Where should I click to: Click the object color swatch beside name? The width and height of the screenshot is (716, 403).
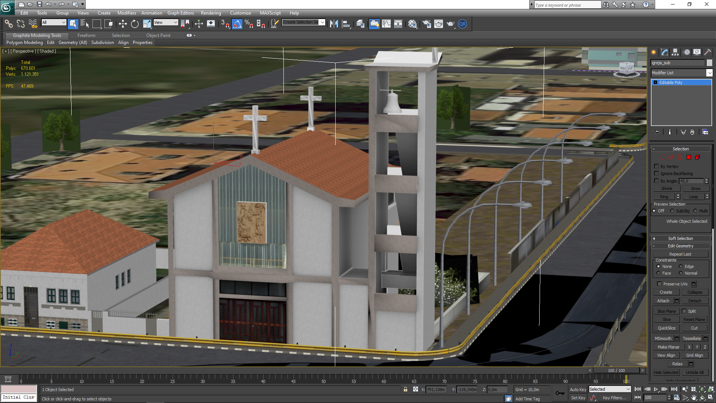(x=709, y=63)
